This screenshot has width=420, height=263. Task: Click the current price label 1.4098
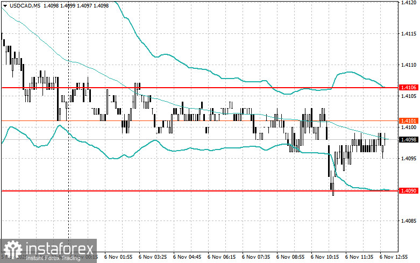[409, 139]
